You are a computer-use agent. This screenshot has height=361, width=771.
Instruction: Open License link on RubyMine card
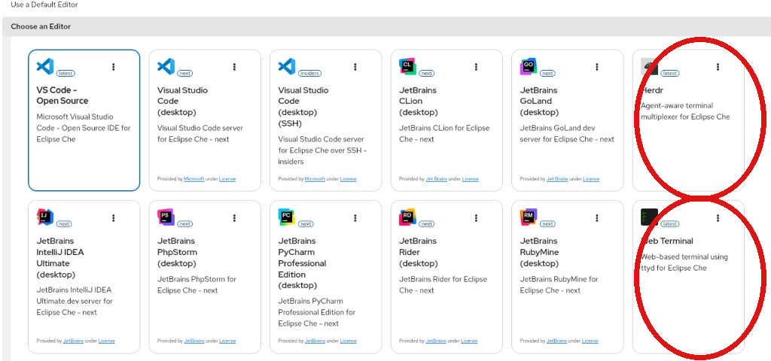click(590, 341)
